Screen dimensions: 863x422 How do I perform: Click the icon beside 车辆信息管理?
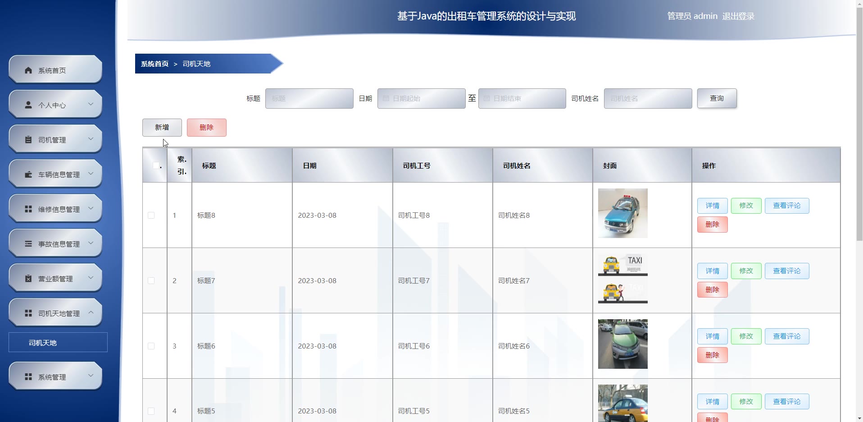coord(28,174)
